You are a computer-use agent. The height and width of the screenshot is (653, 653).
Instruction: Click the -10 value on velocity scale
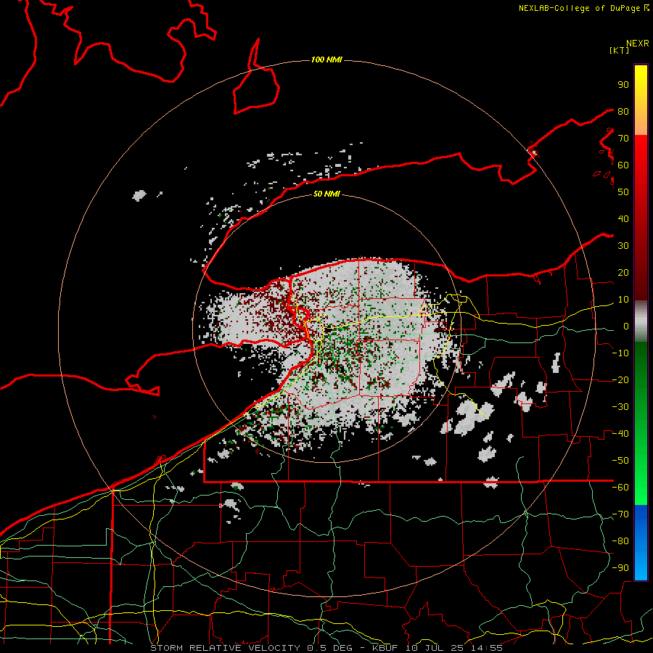click(620, 353)
